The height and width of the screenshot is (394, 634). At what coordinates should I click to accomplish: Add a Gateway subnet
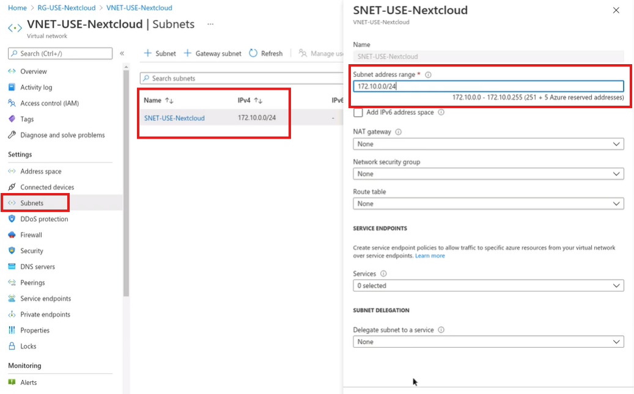(213, 53)
